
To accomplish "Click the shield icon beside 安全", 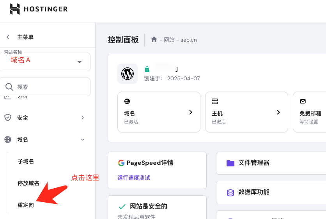I will (x=8, y=118).
